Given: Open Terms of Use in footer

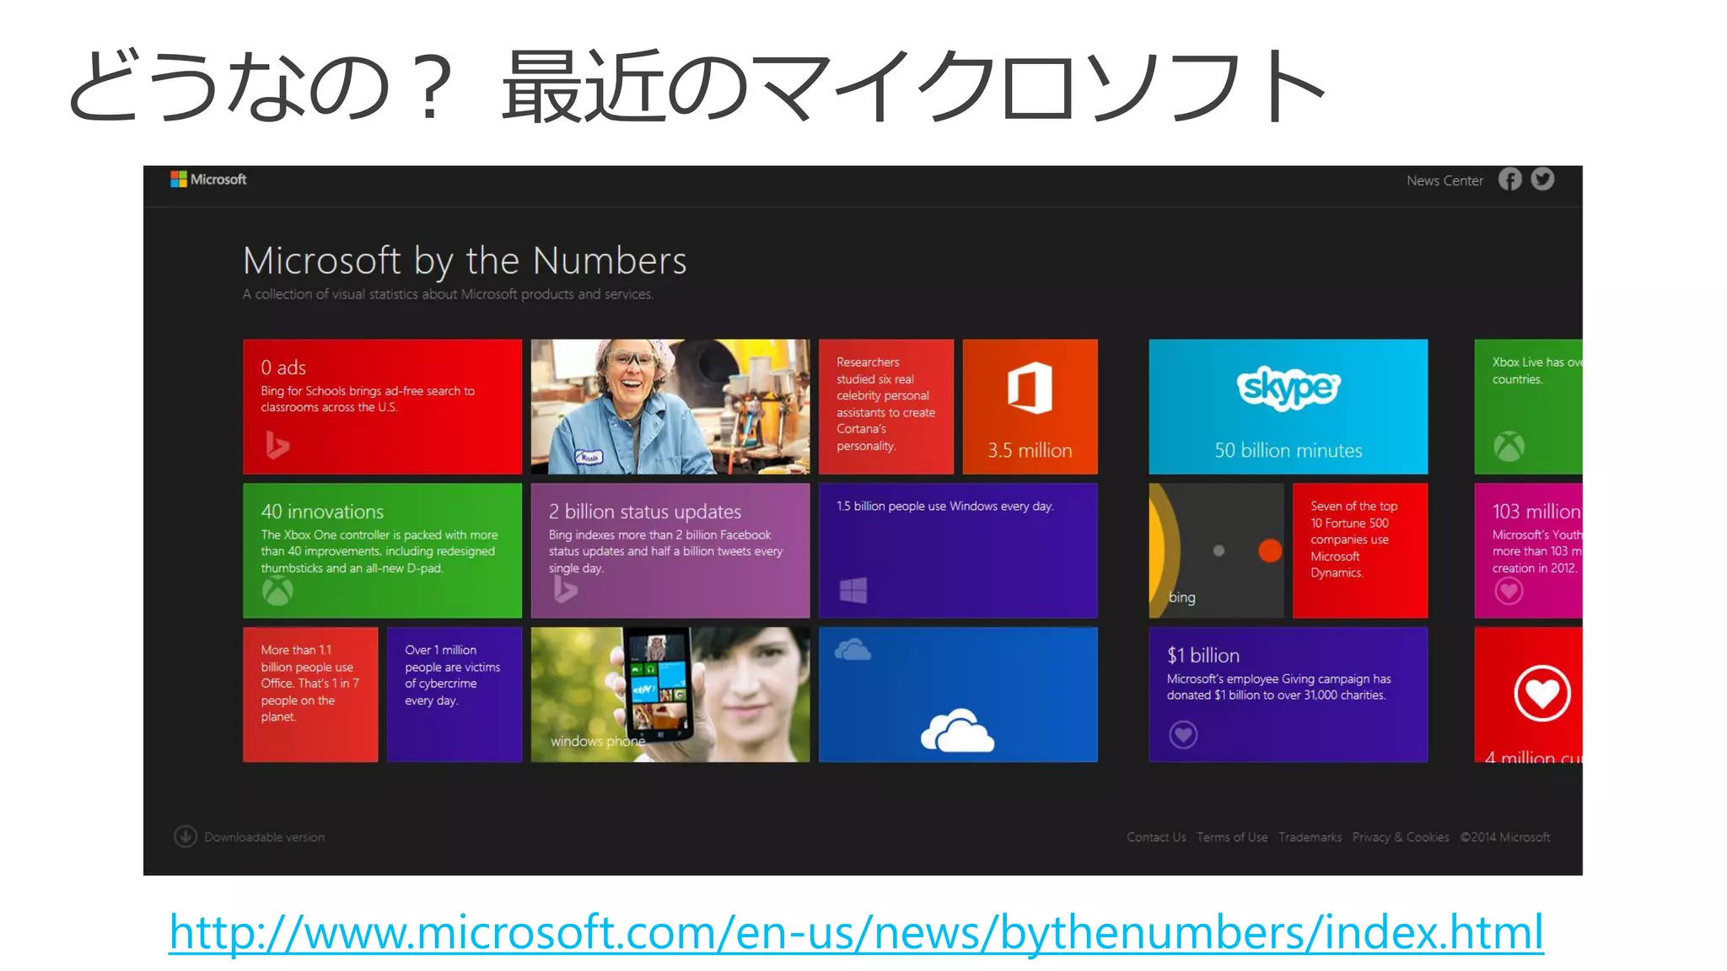Looking at the screenshot, I should [x=1231, y=837].
